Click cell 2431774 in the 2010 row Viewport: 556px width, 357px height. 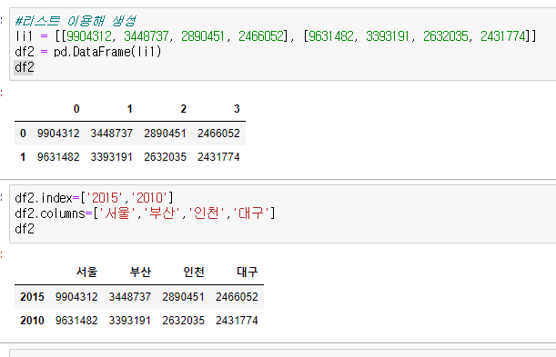[x=237, y=320]
